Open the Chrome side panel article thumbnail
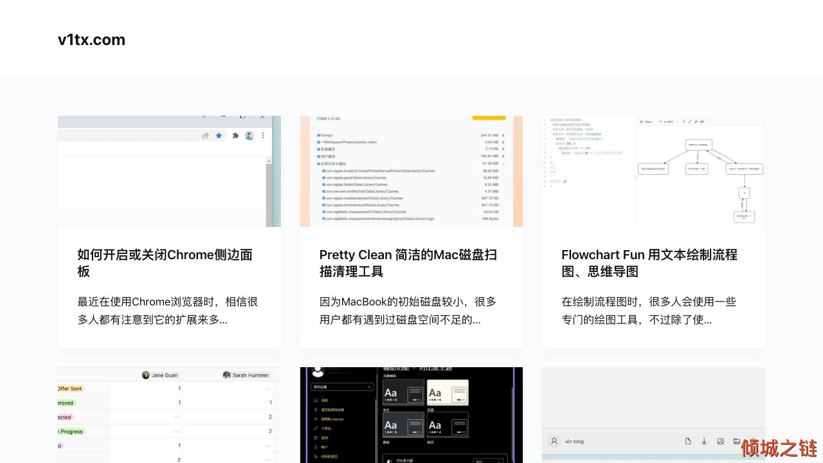This screenshot has height=463, width=823. pyautogui.click(x=169, y=171)
